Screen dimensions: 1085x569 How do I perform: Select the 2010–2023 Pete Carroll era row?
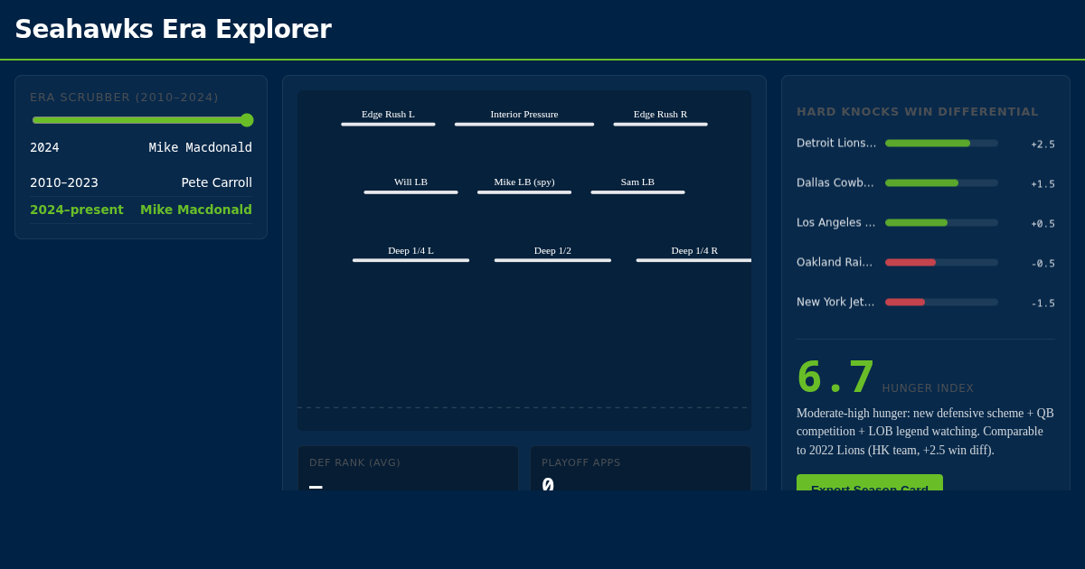click(x=141, y=182)
